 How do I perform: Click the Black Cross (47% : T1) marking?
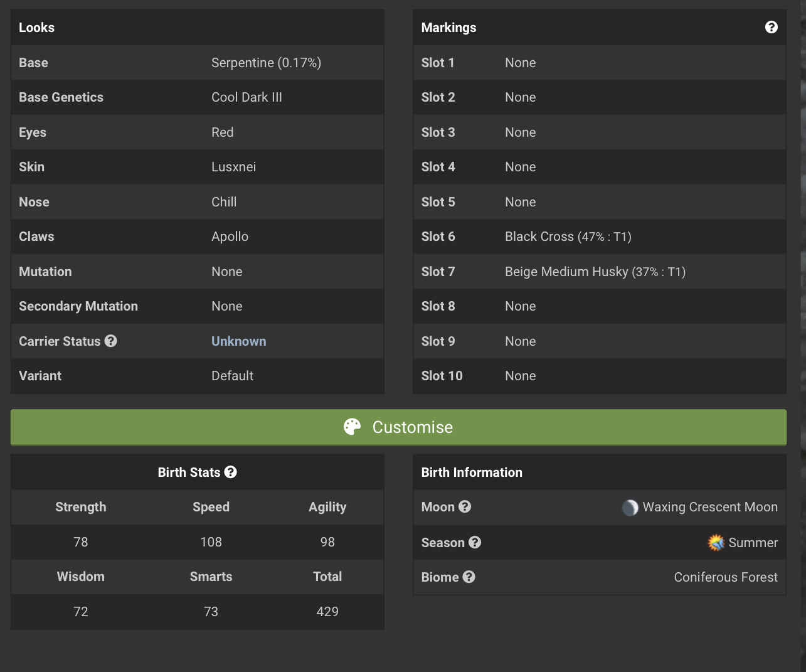point(568,237)
